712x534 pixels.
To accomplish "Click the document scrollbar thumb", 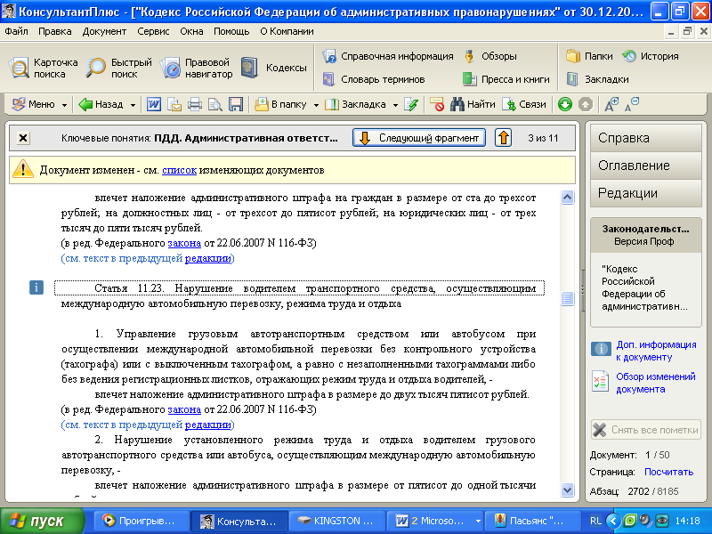I will tap(567, 298).
